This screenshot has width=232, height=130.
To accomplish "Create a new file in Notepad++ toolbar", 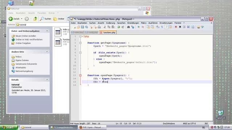I will [74, 27].
